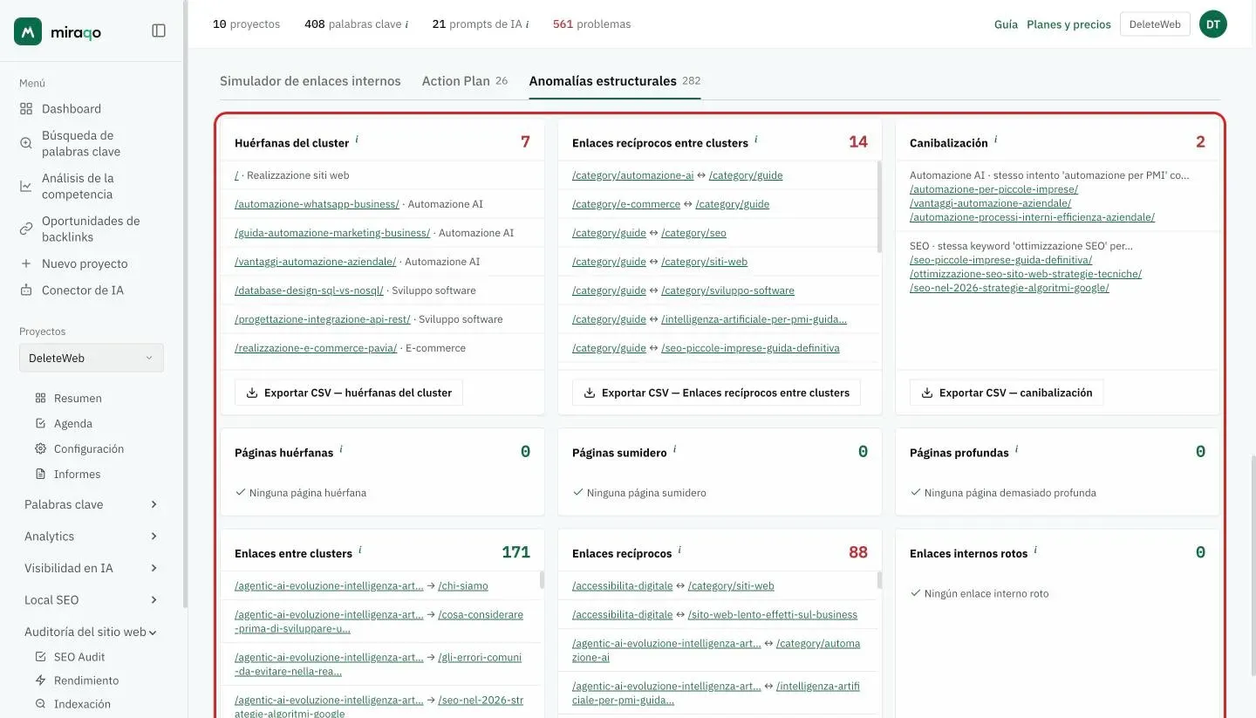The image size is (1256, 718).
Task: Export CSV of huérfanas del cluster
Action: [349, 393]
